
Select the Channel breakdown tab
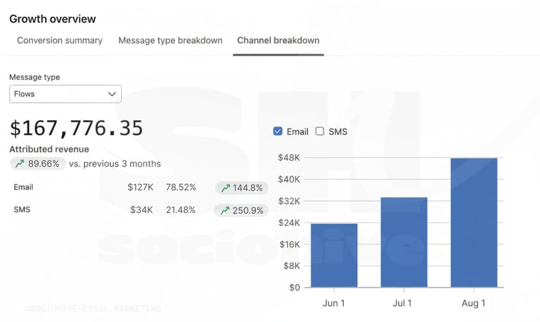tap(278, 40)
